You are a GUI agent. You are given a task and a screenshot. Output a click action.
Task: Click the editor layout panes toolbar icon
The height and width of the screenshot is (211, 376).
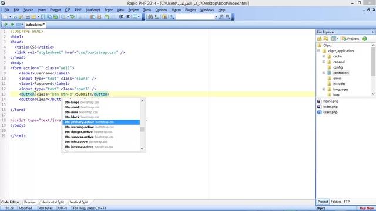(135, 17)
